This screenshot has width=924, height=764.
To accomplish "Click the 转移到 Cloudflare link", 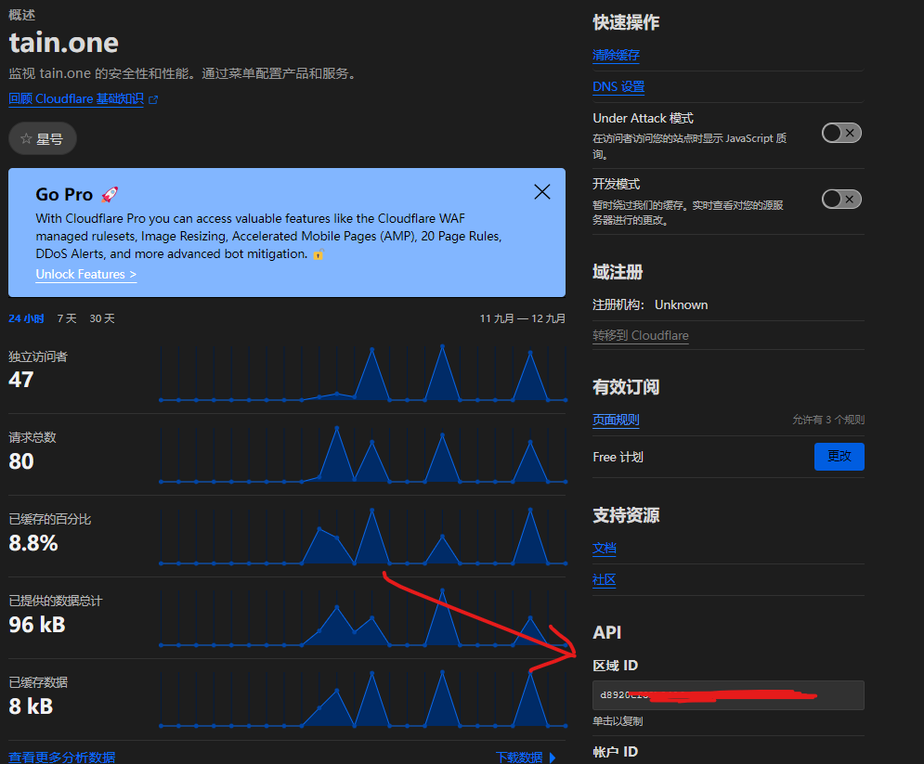I will point(641,336).
